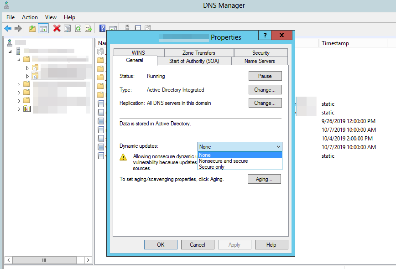
Task: Click the dialog Help button
Action: click(x=271, y=244)
